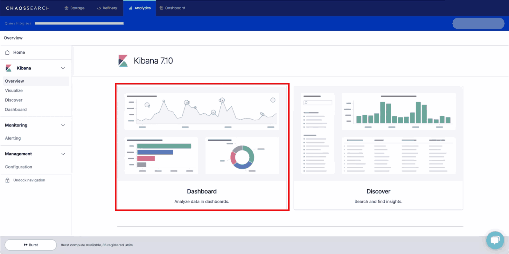Open the Storage tab

pyautogui.click(x=74, y=8)
